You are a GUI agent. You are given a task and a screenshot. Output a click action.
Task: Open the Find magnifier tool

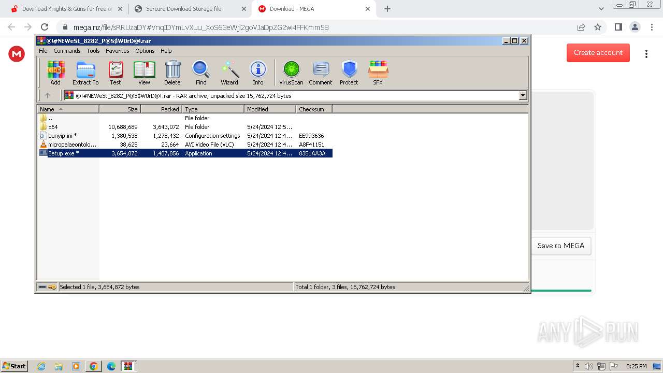(201, 73)
